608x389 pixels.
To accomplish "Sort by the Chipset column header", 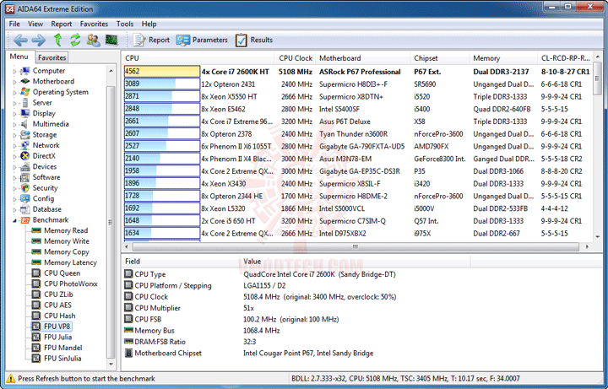I will pyautogui.click(x=439, y=58).
